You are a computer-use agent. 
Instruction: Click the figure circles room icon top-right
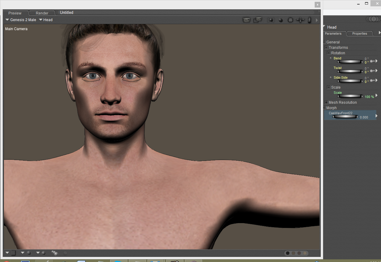pos(373,19)
